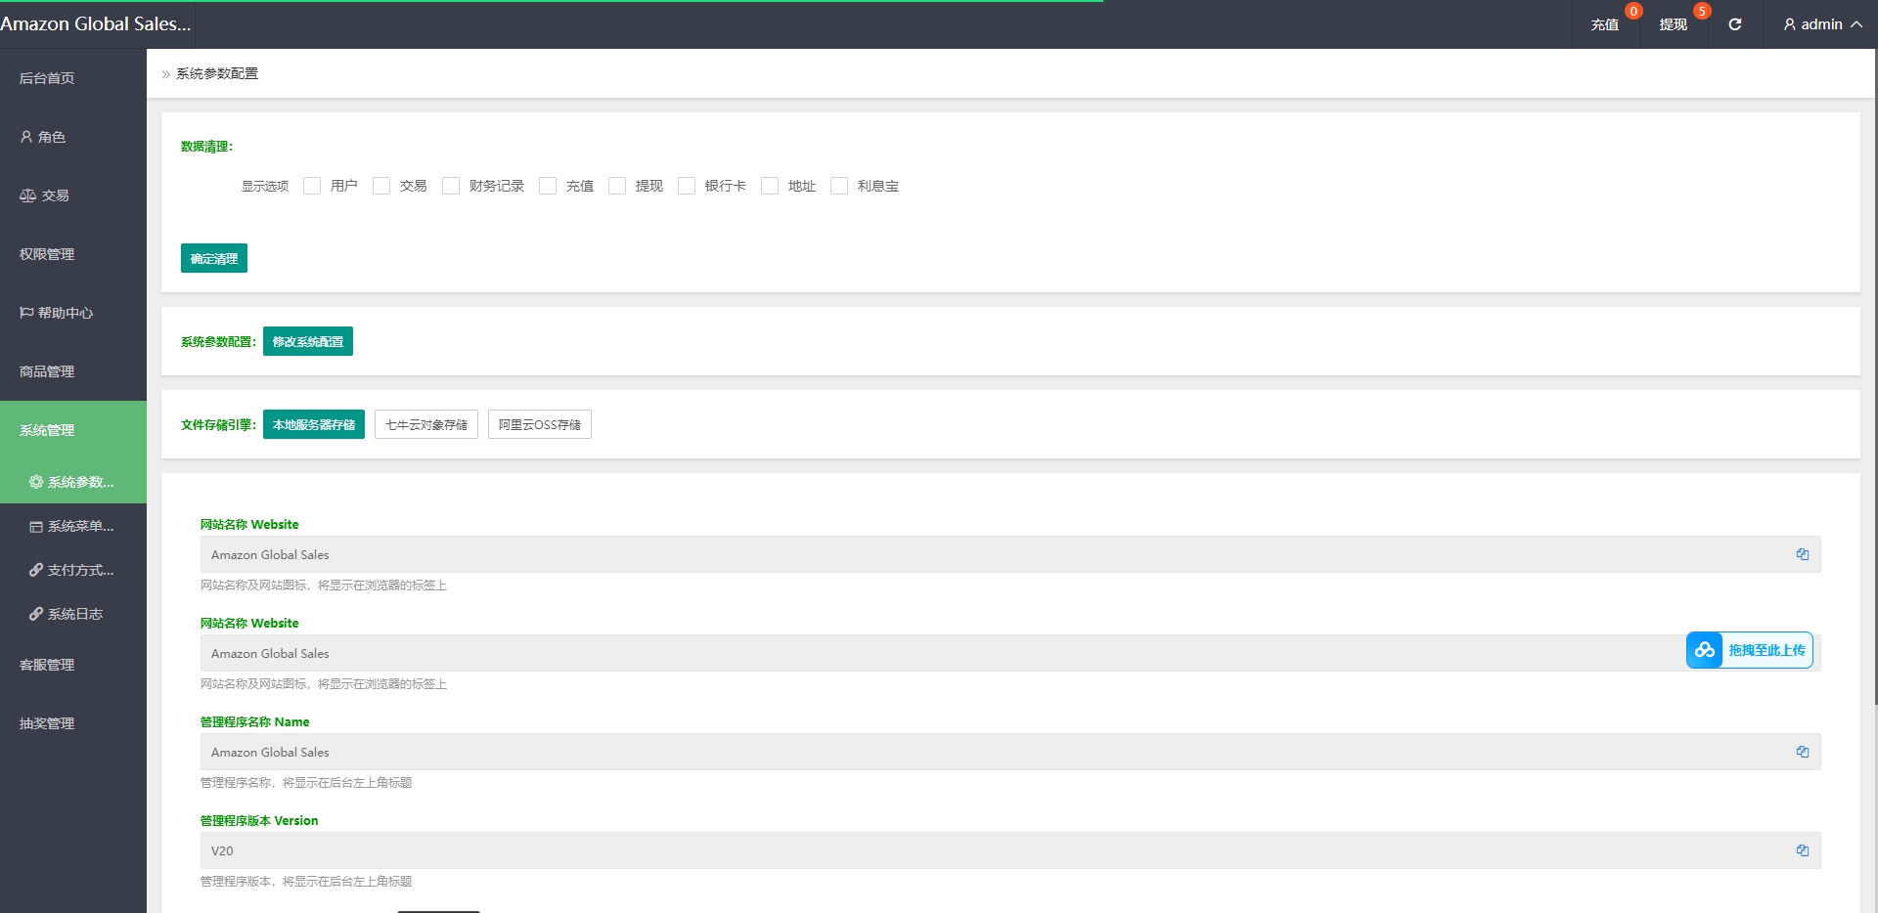1878x913 pixels.
Task: Click the refresh icon in top bar
Action: (x=1734, y=24)
